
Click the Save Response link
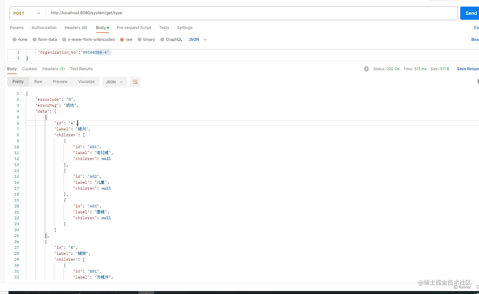click(x=467, y=69)
